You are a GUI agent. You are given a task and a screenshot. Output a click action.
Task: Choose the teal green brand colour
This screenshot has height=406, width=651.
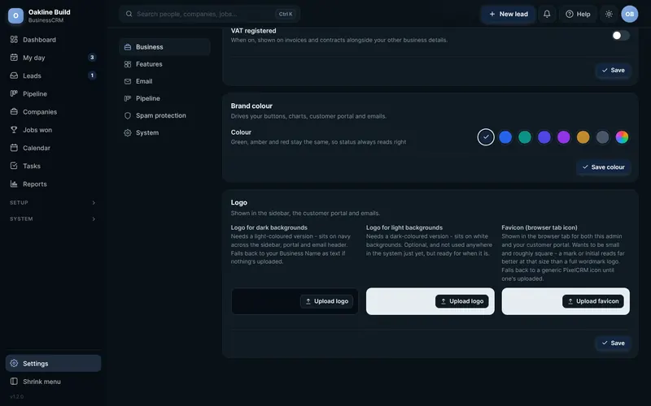[525, 137]
